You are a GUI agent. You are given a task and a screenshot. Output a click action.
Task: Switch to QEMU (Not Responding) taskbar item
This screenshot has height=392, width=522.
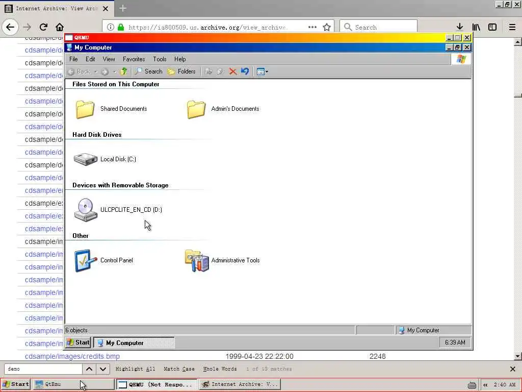point(156,384)
